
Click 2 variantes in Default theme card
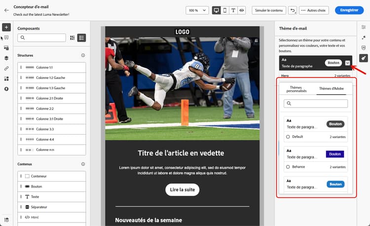pyautogui.click(x=337, y=137)
